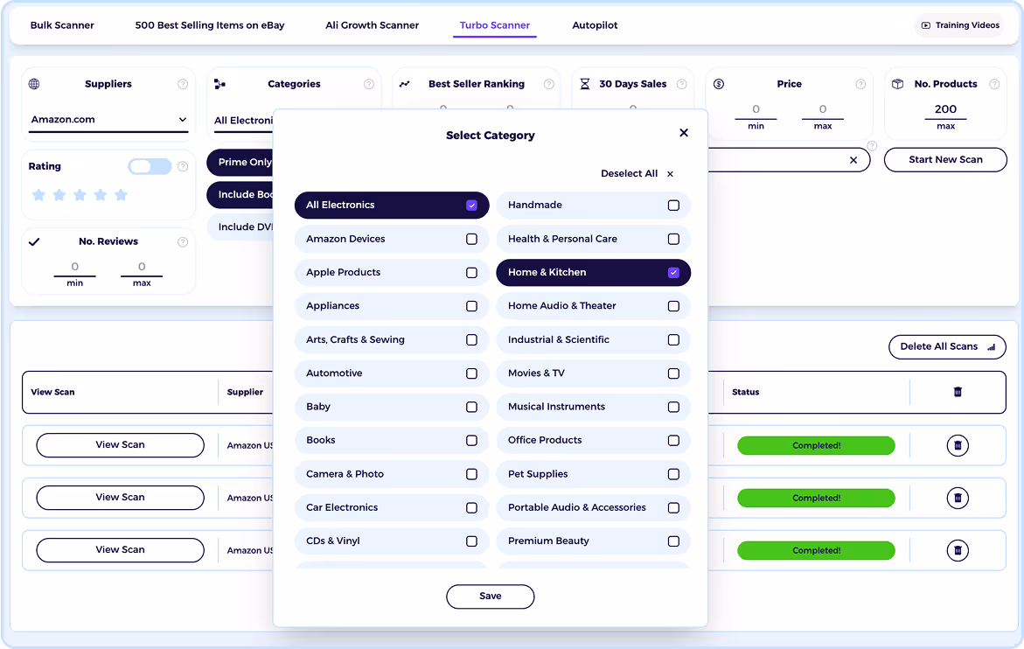Delete the second completed scan
This screenshot has height=649, width=1024.
pos(958,499)
